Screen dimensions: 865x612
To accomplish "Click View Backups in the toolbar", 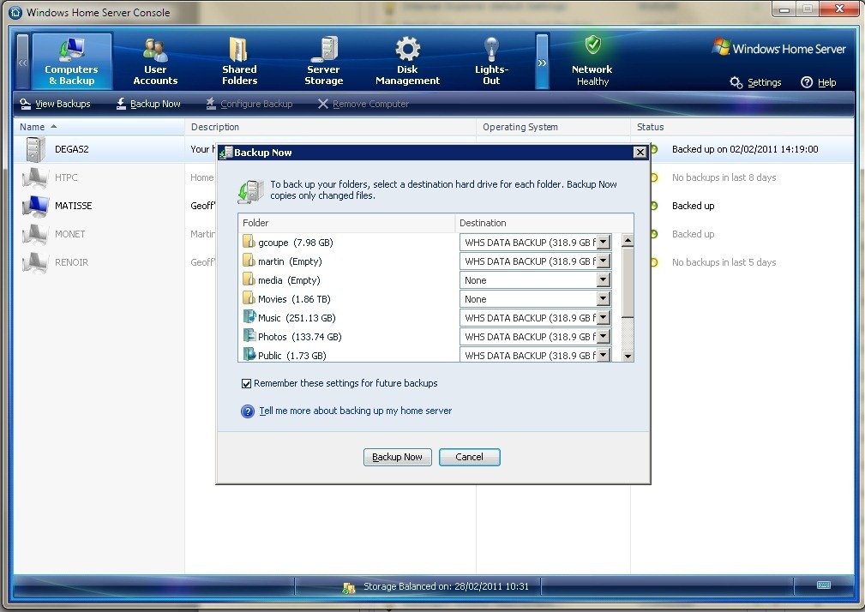I will 55,104.
